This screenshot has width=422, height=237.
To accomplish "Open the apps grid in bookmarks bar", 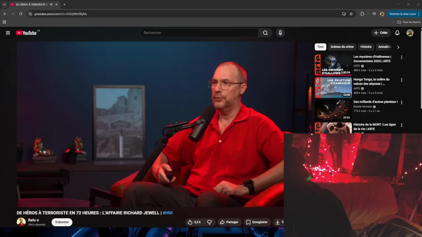I will click(x=4, y=22).
